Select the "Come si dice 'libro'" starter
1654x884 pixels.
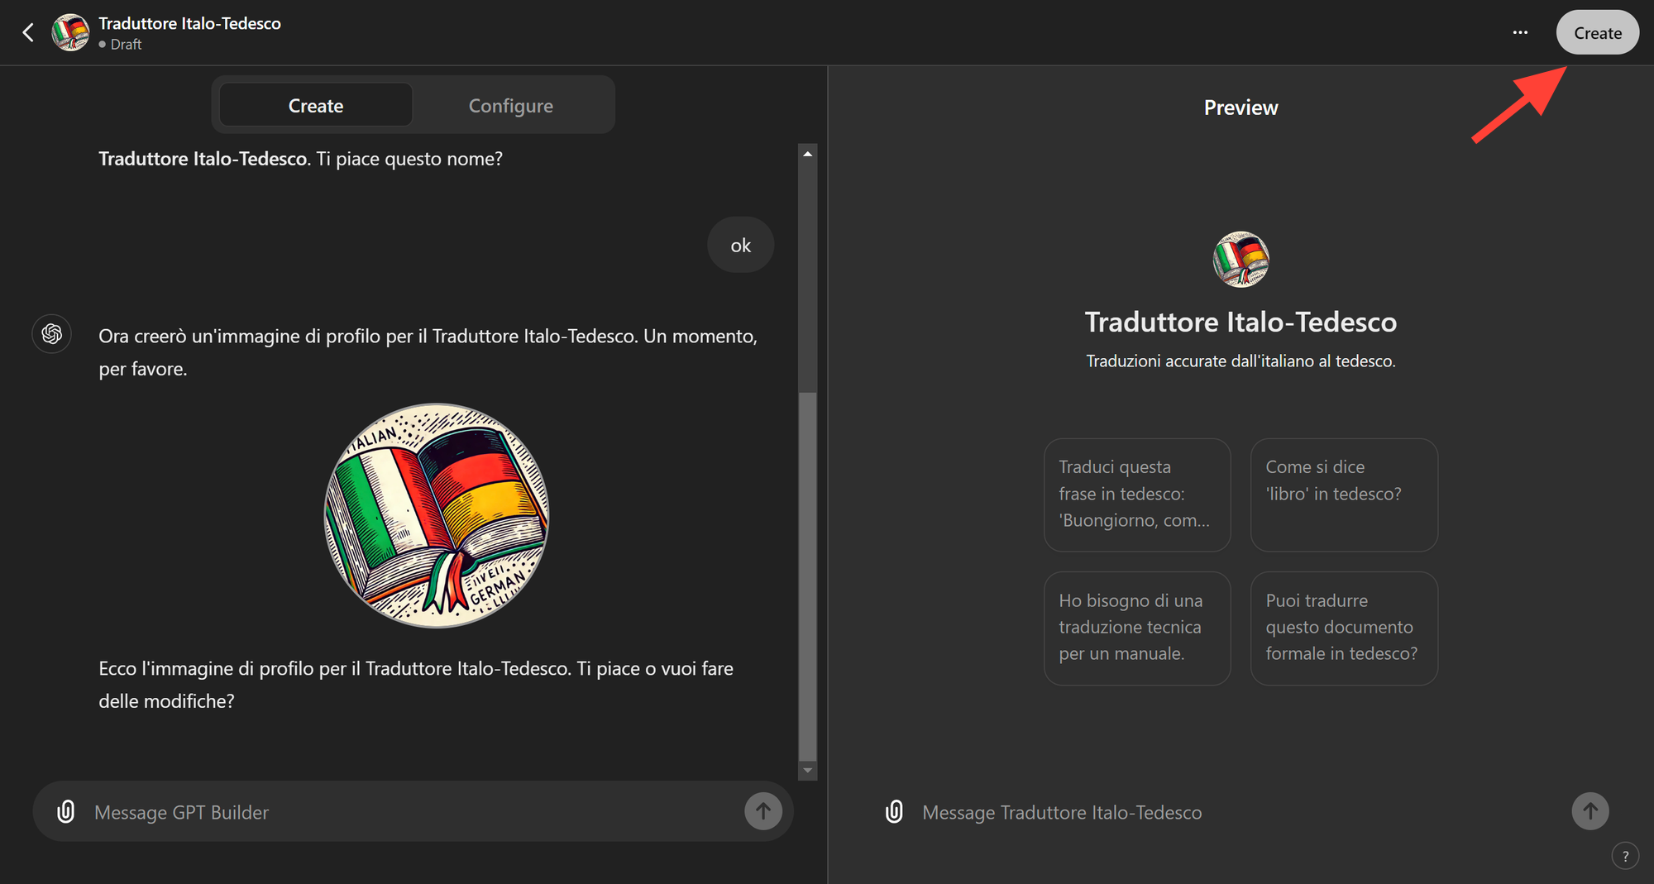point(1344,495)
